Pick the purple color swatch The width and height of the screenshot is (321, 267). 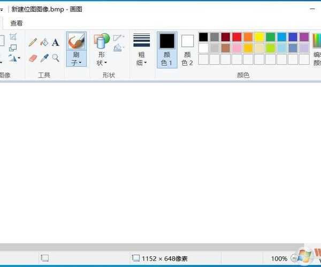coord(304,37)
